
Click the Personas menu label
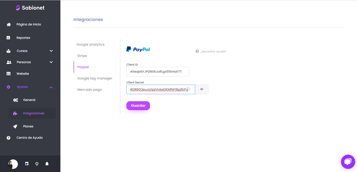click(x=24, y=62)
